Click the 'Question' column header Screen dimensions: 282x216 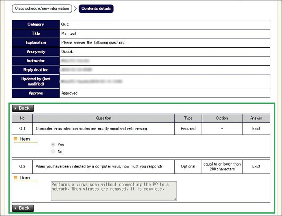[x=104, y=118]
